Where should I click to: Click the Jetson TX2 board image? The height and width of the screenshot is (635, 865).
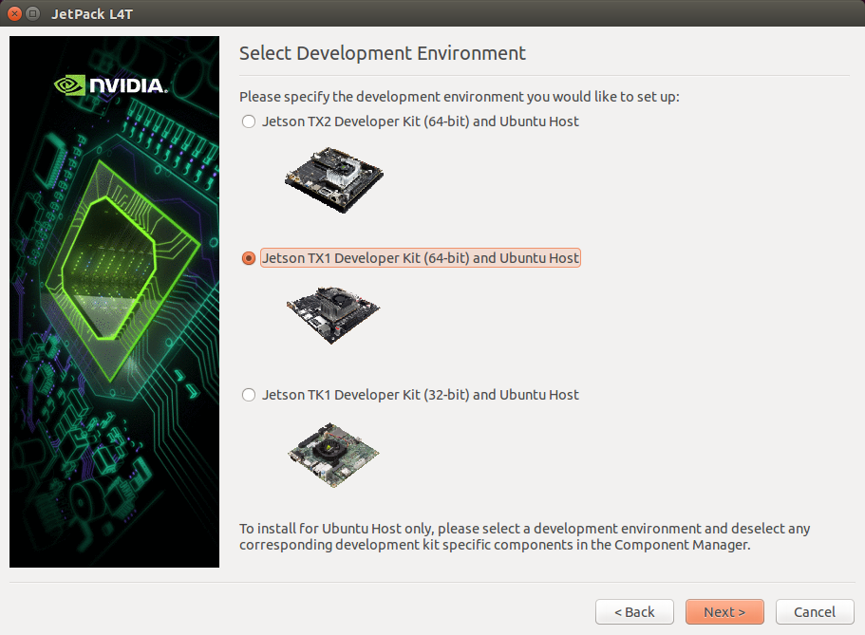pyautogui.click(x=334, y=179)
